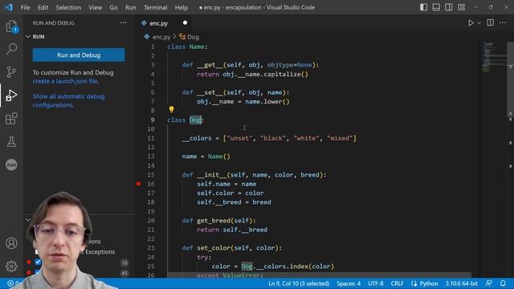Toggle Secondary Side Bar layout icon
Viewport: 514px width, 289px height.
[449, 7]
